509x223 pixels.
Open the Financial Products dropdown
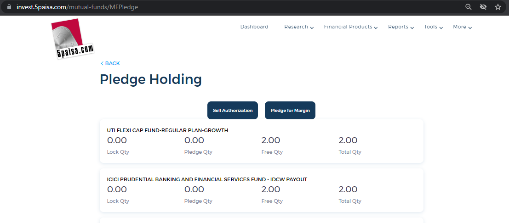pos(350,27)
